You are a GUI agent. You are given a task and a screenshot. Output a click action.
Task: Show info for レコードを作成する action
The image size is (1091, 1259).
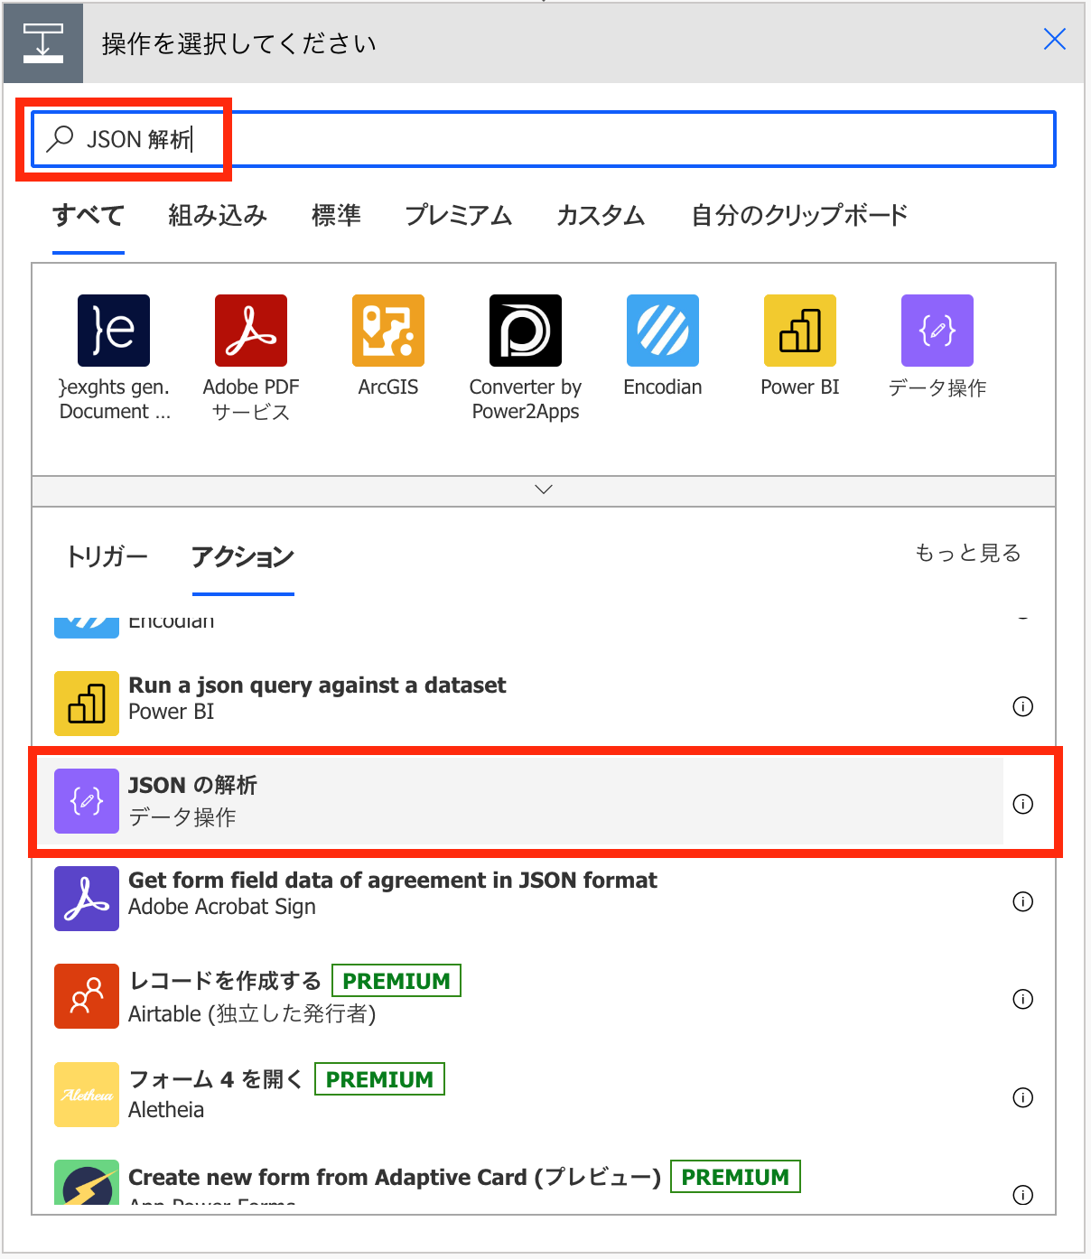click(1023, 999)
